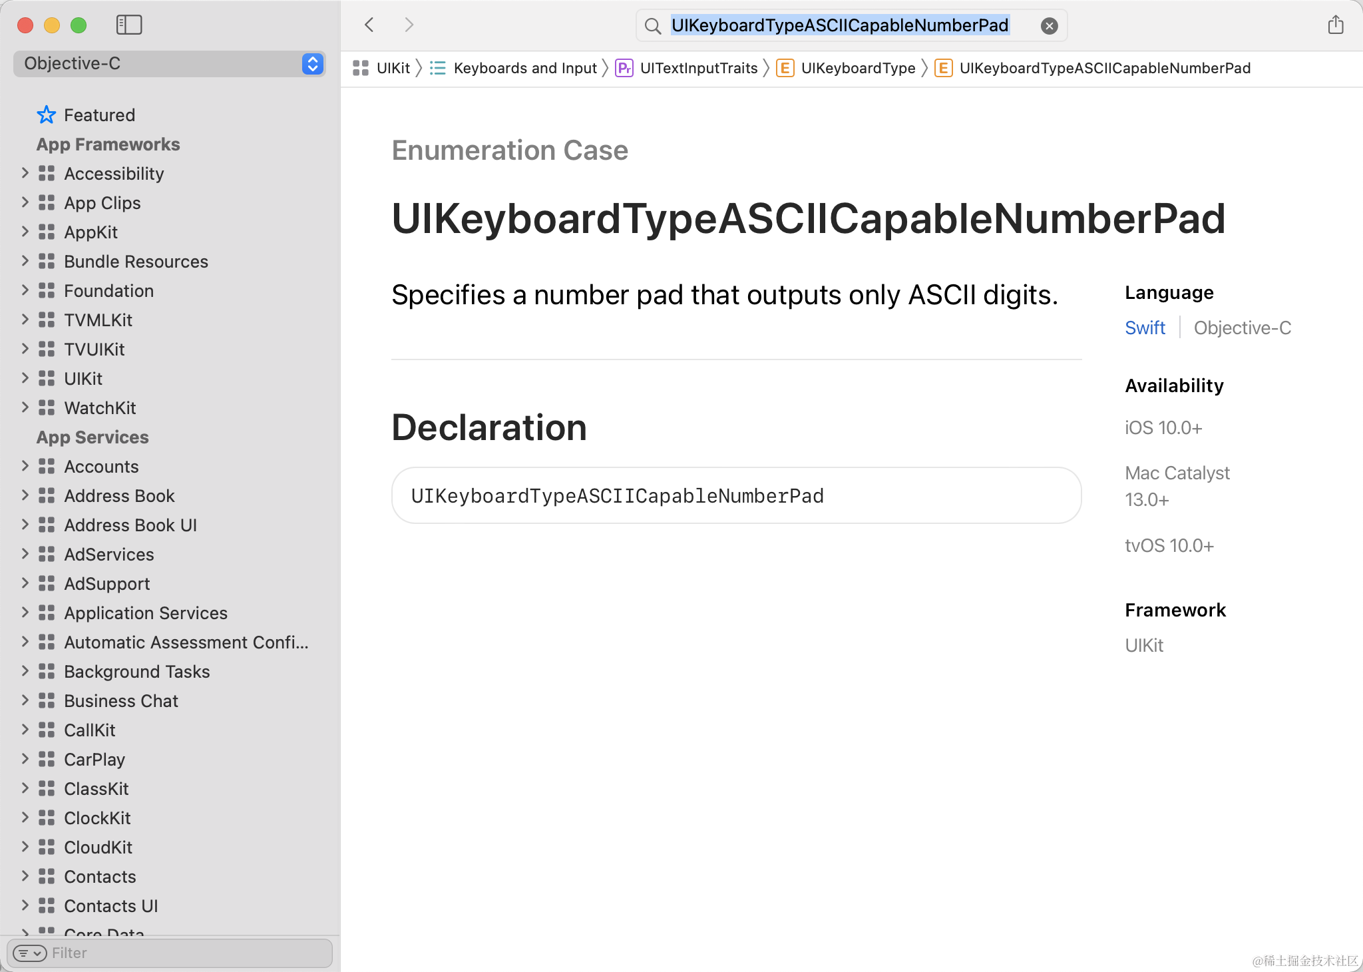Image resolution: width=1363 pixels, height=972 pixels.
Task: Click the UIKit grid icon in breadcrumb
Action: (361, 68)
